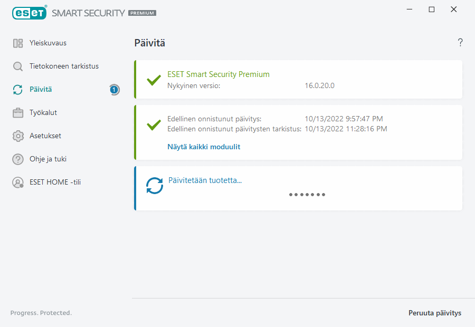
Task: Click the Työkalut briefcase icon
Action: [x=18, y=113]
